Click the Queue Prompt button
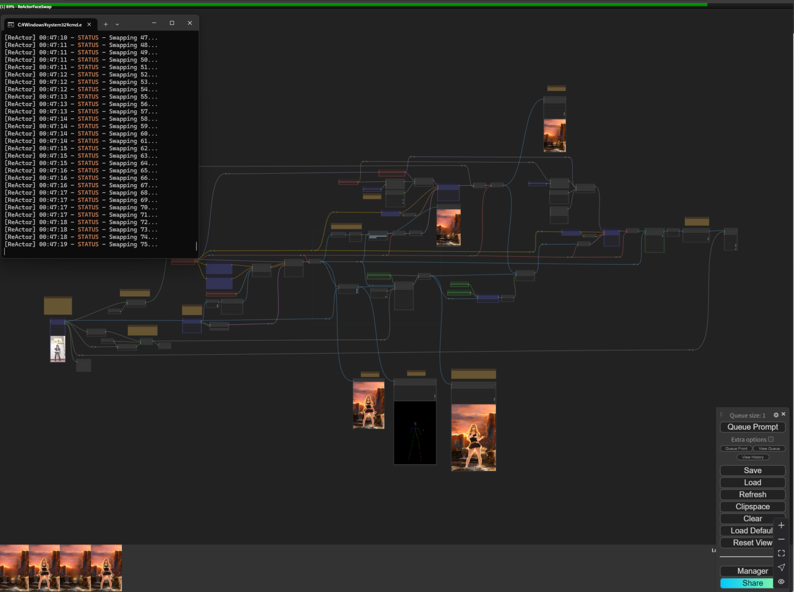The width and height of the screenshot is (794, 592). click(753, 427)
